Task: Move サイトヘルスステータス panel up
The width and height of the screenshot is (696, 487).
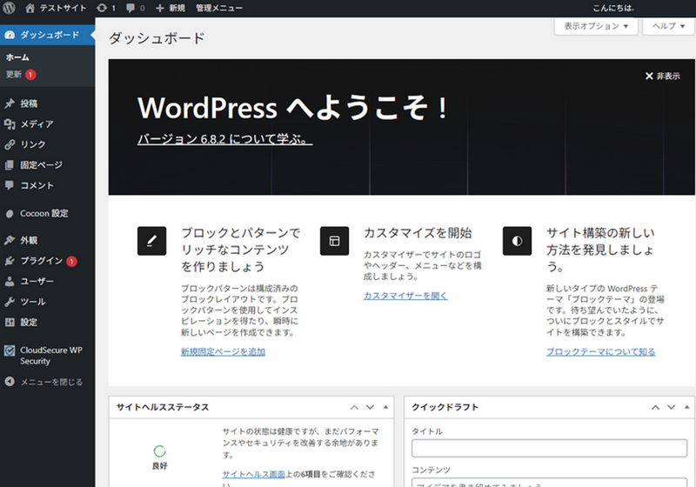Action: [x=354, y=407]
